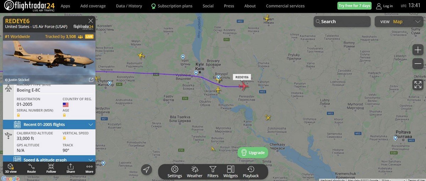The height and width of the screenshot is (181, 426).
Task: Open the Subscription plans menu
Action: tap(172, 6)
